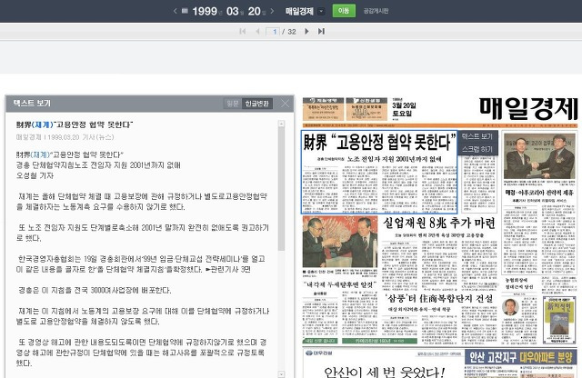Click the 20 day value
The width and height of the screenshot is (582, 378).
(255, 11)
